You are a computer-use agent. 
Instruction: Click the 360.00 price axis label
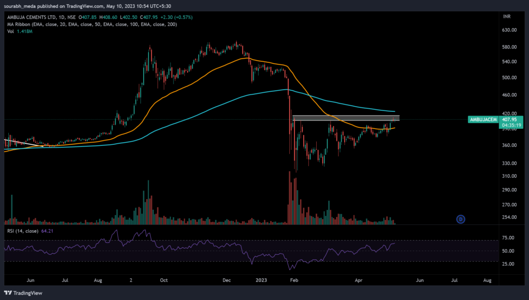(509, 145)
